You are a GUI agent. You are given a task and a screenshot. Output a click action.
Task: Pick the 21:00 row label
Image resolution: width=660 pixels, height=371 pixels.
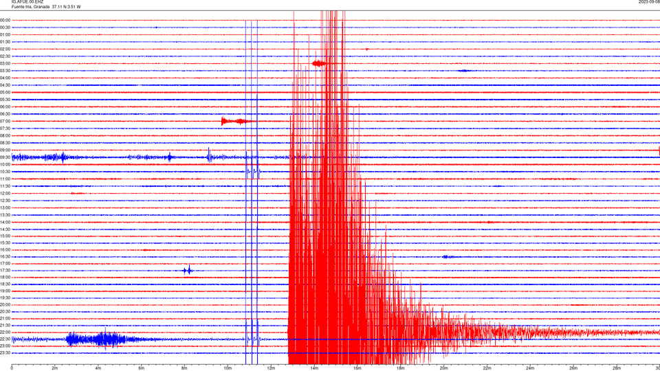(x=5, y=318)
